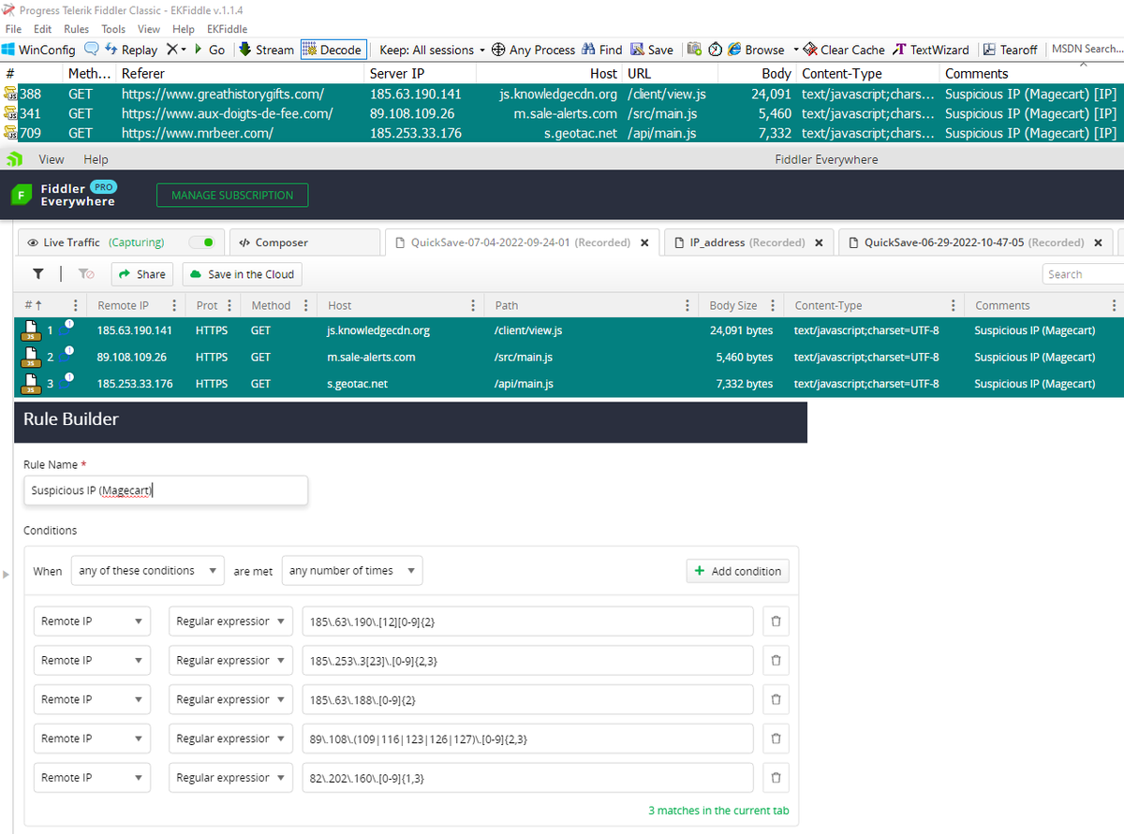This screenshot has width=1124, height=834.
Task: Open the Remote IP column options menu
Action: (x=174, y=305)
